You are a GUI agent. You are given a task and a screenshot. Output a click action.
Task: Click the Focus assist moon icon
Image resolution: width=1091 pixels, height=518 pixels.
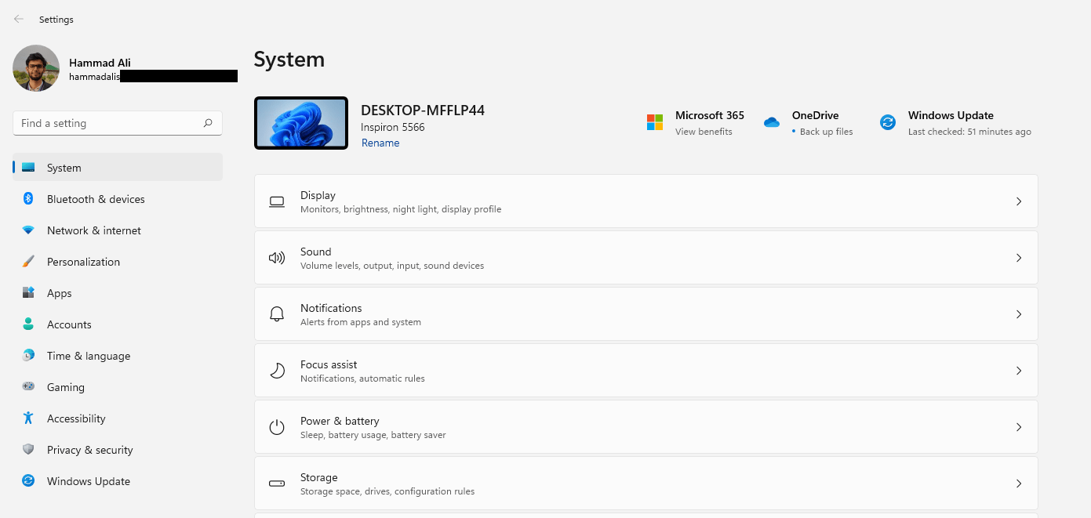(x=277, y=371)
